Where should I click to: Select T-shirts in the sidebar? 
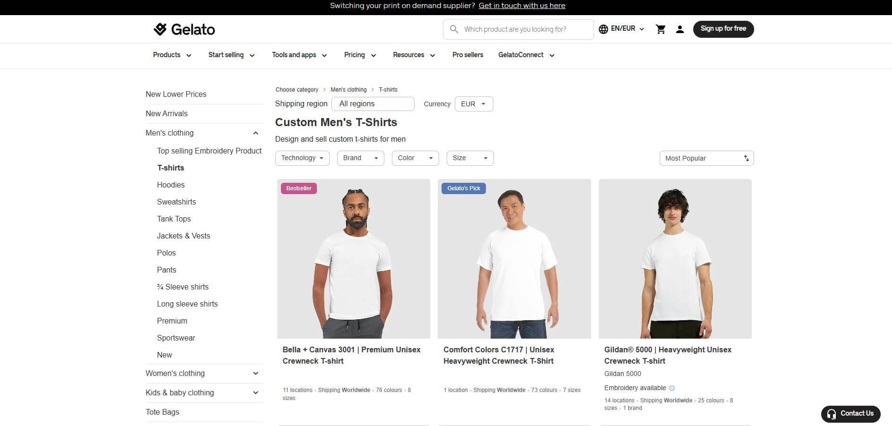pyautogui.click(x=170, y=168)
